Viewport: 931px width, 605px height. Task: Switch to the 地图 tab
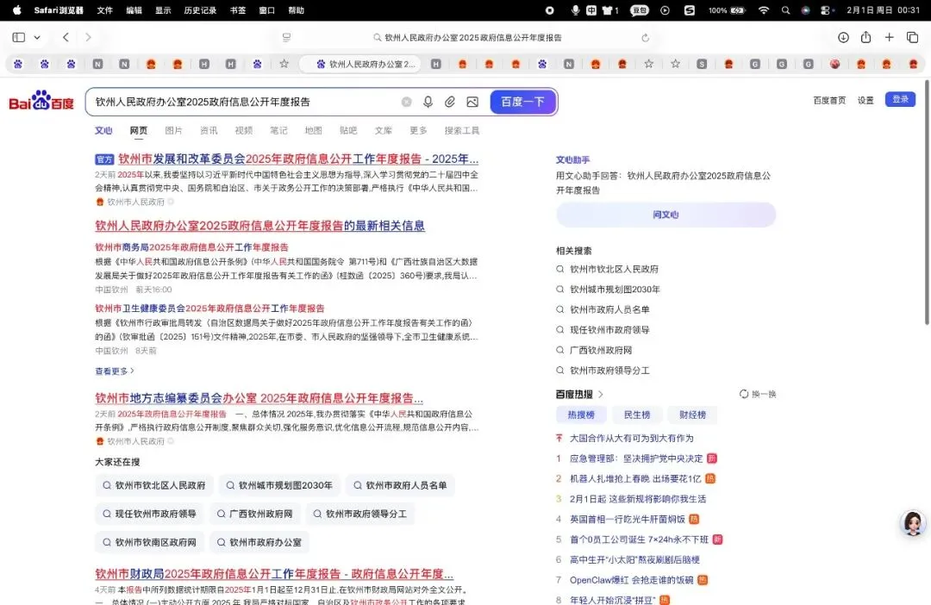coord(314,131)
